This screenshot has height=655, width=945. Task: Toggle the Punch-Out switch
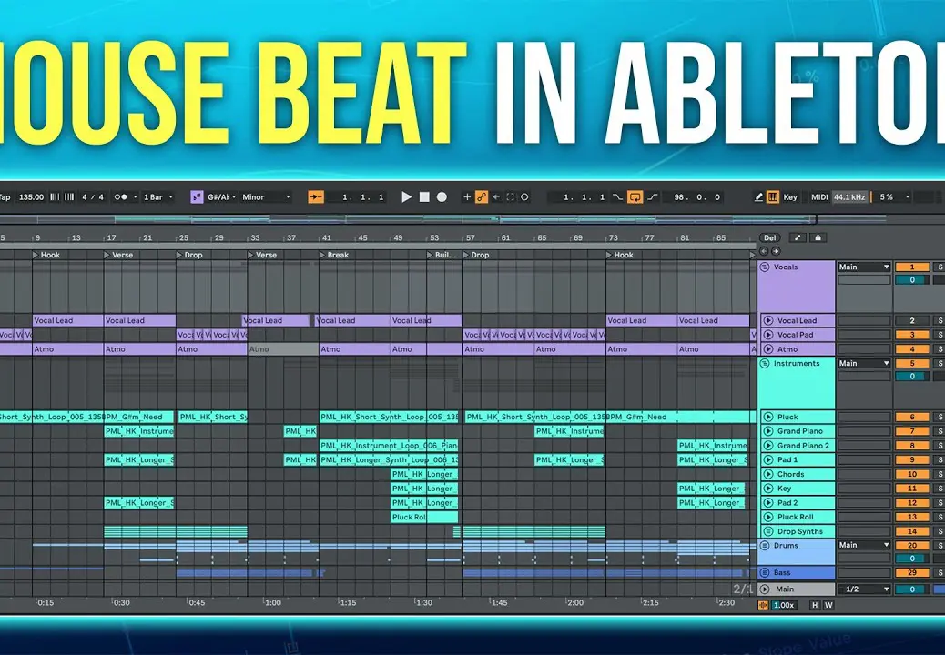point(652,196)
